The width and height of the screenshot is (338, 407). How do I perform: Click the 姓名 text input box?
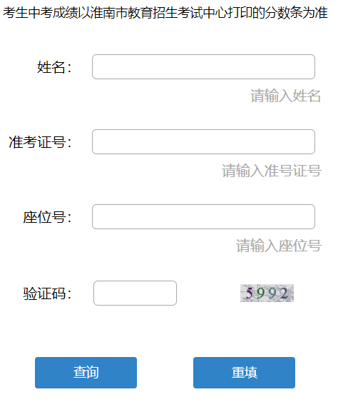pos(203,66)
